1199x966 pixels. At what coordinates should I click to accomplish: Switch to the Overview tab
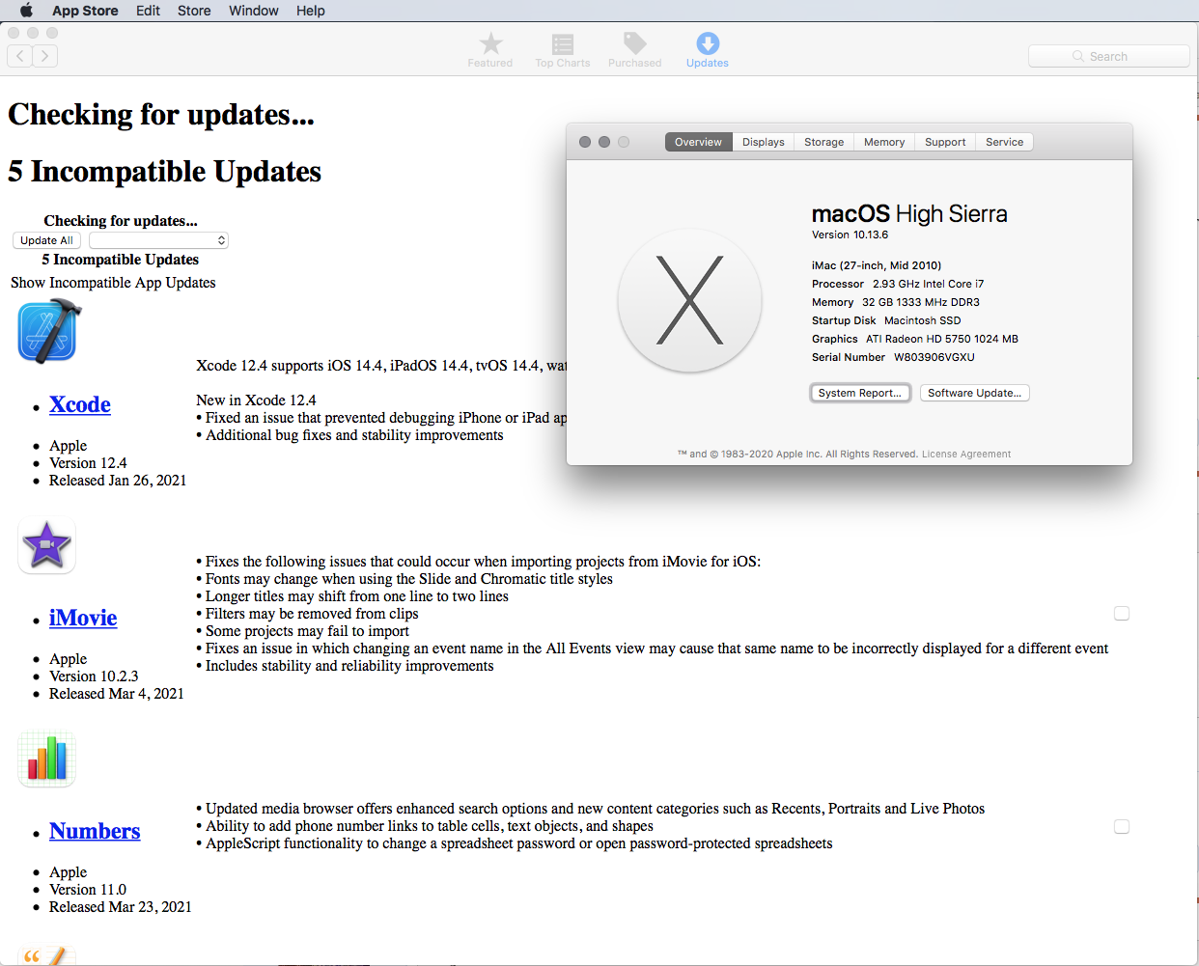tap(698, 142)
